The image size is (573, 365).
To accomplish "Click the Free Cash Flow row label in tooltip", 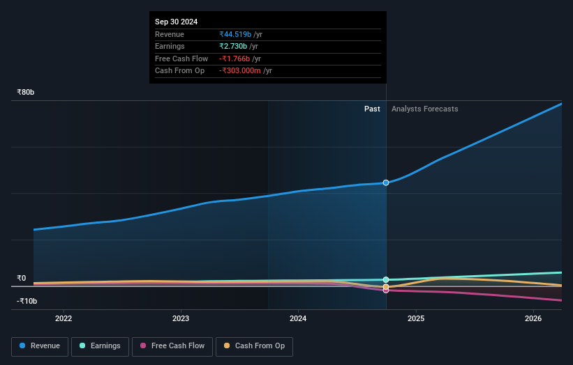I will point(181,59).
